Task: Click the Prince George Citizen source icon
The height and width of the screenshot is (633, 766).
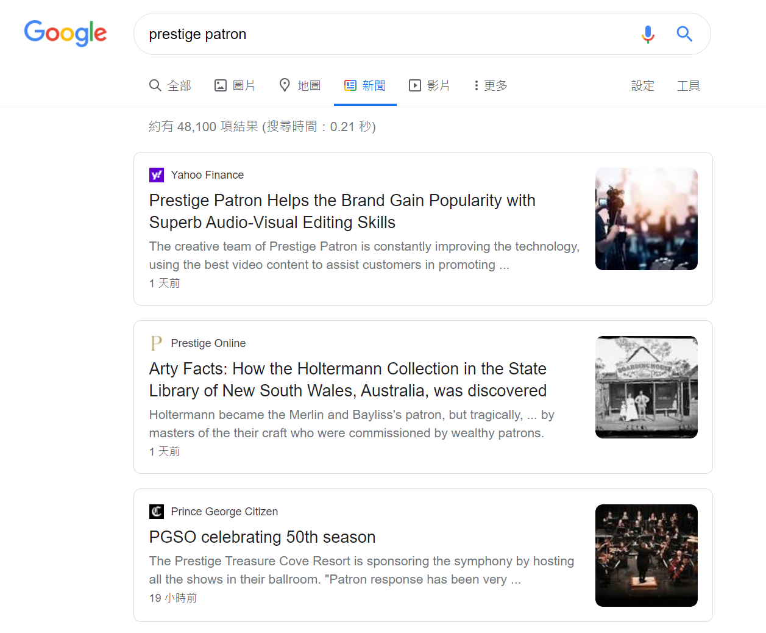Action: tap(157, 512)
